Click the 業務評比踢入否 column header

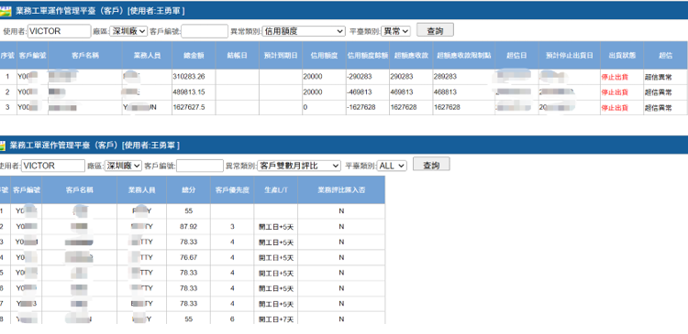(x=341, y=190)
